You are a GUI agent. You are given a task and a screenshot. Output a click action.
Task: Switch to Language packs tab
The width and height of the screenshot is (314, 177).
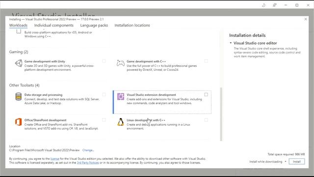(94, 25)
